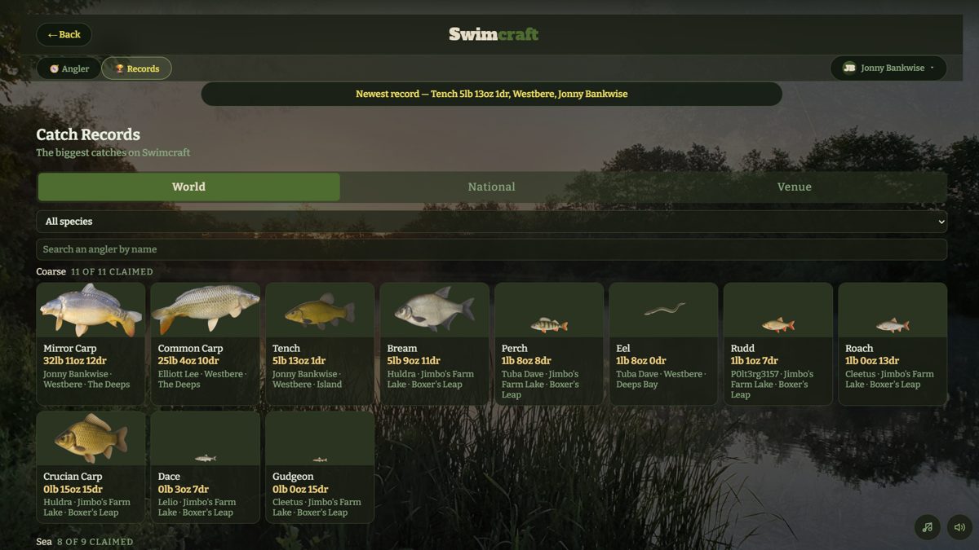Click the Lelio angler details on Dace
Screen dimensions: 979x550
click(197, 508)
